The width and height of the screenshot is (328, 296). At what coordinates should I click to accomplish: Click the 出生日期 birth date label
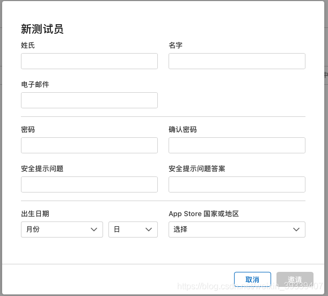[35, 214]
